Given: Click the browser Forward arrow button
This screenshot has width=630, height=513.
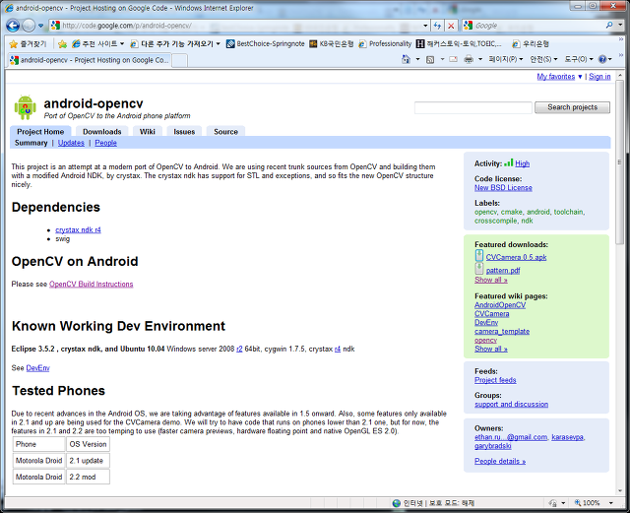Looking at the screenshot, I should tap(29, 26).
